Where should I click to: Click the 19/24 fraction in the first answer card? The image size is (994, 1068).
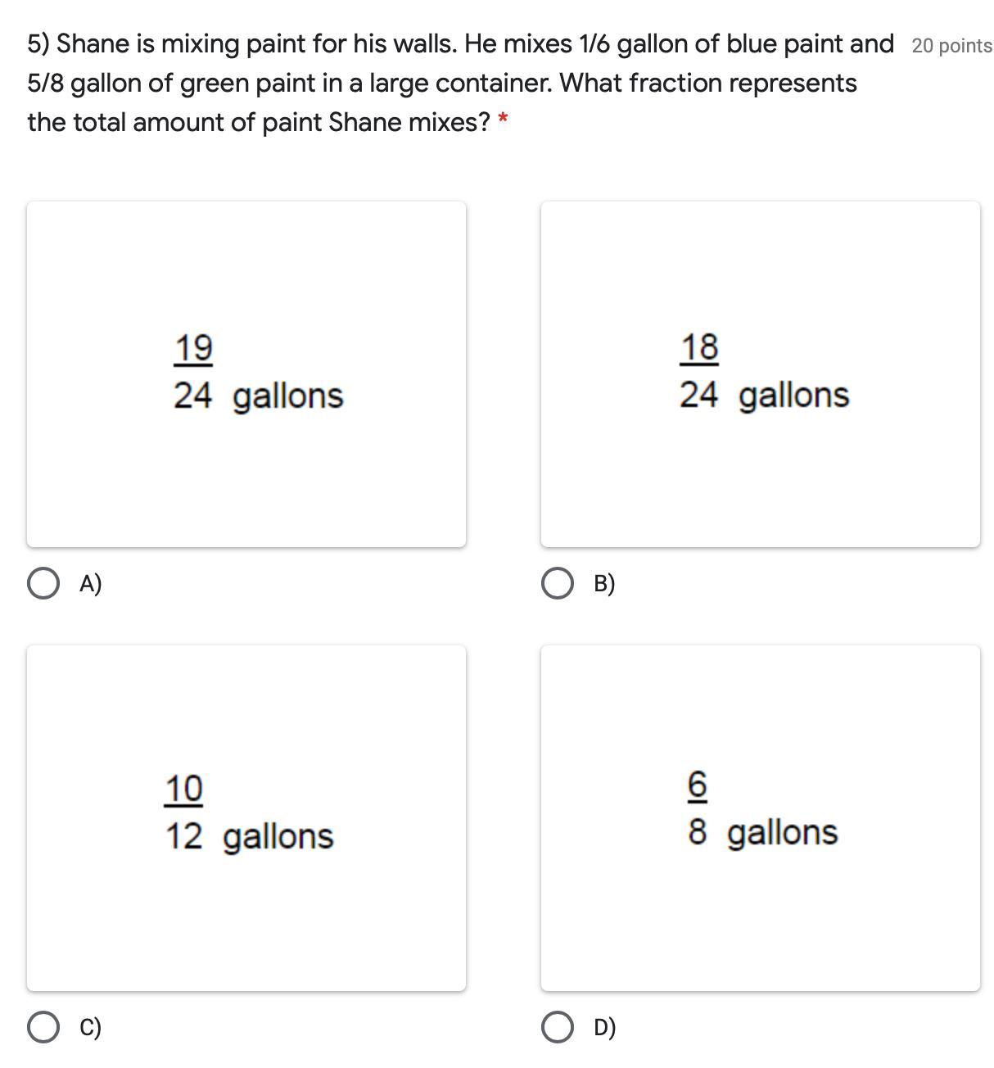click(193, 371)
